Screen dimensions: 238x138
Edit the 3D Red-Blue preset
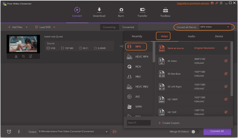pos(226,74)
